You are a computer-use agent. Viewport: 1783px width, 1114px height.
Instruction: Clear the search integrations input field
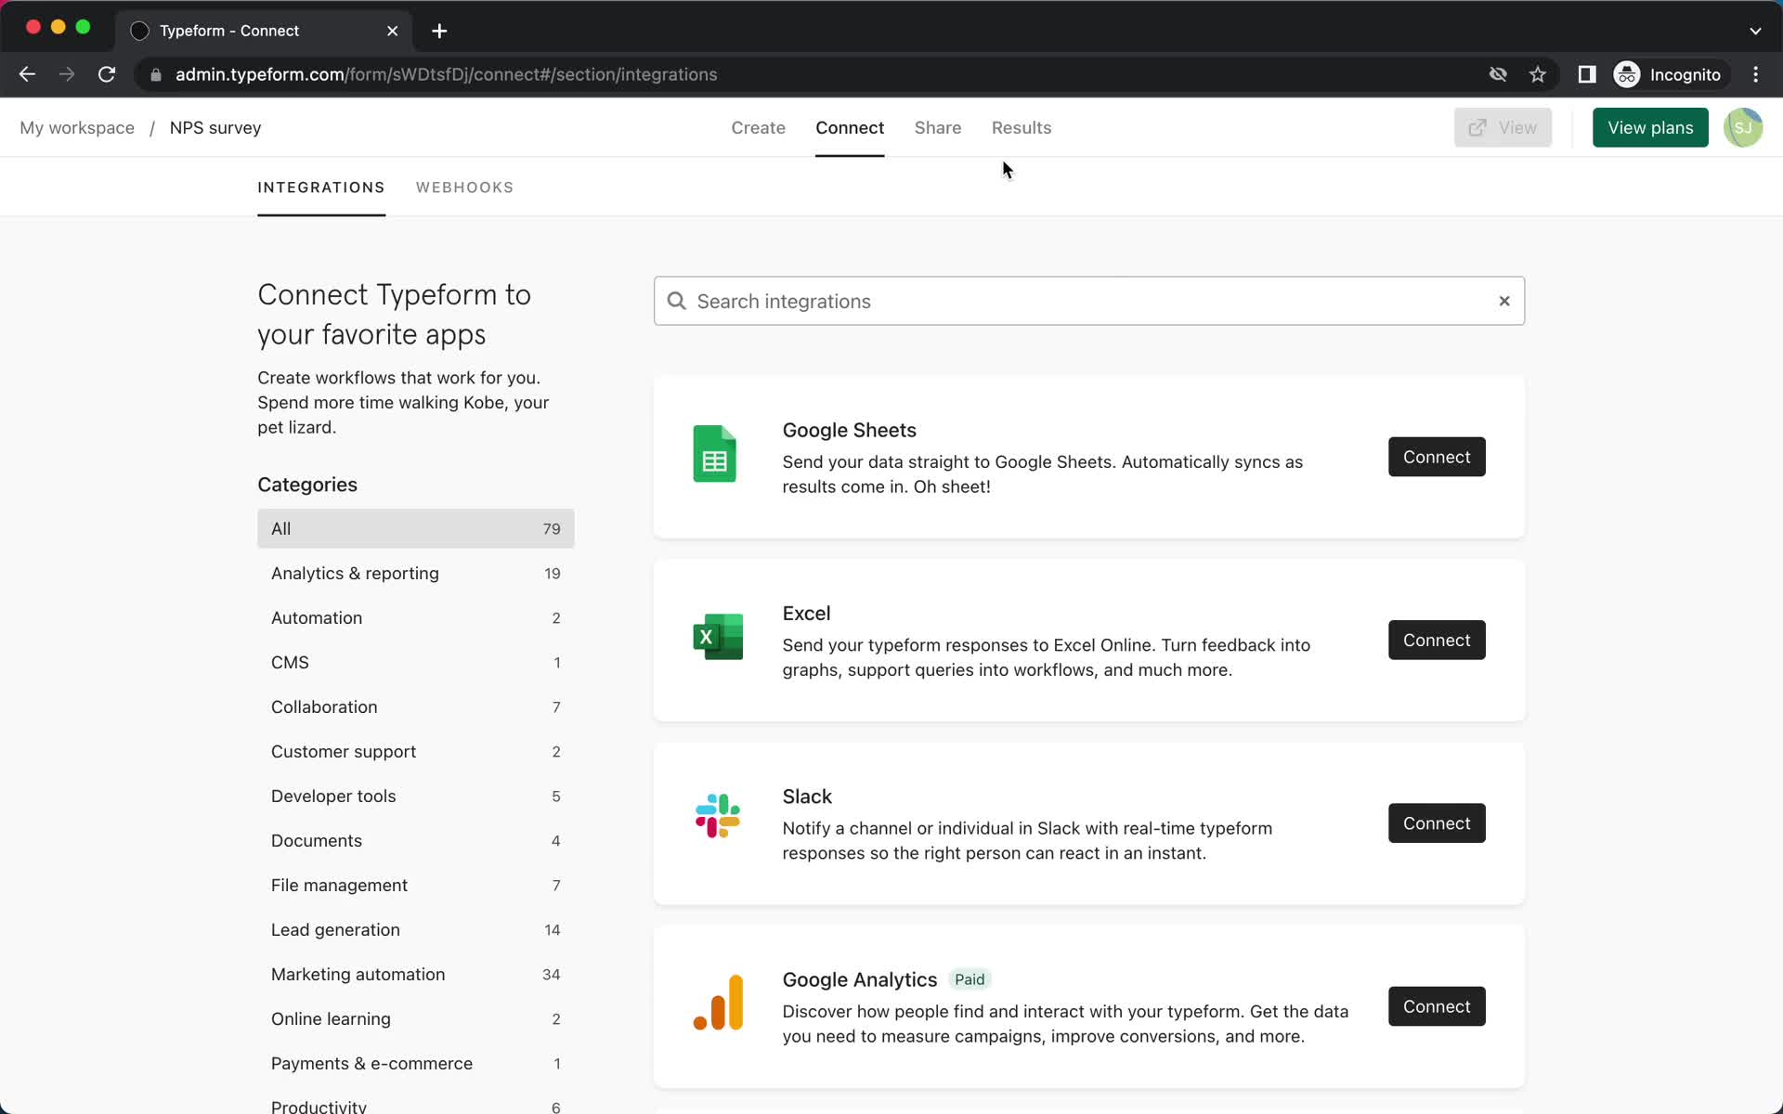1503,301
